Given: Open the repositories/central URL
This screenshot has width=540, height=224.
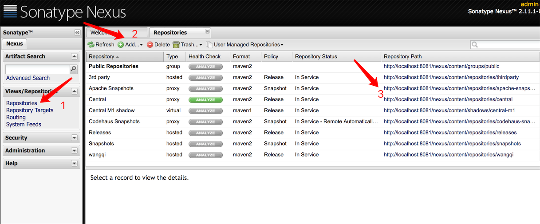Looking at the screenshot, I should pos(448,99).
